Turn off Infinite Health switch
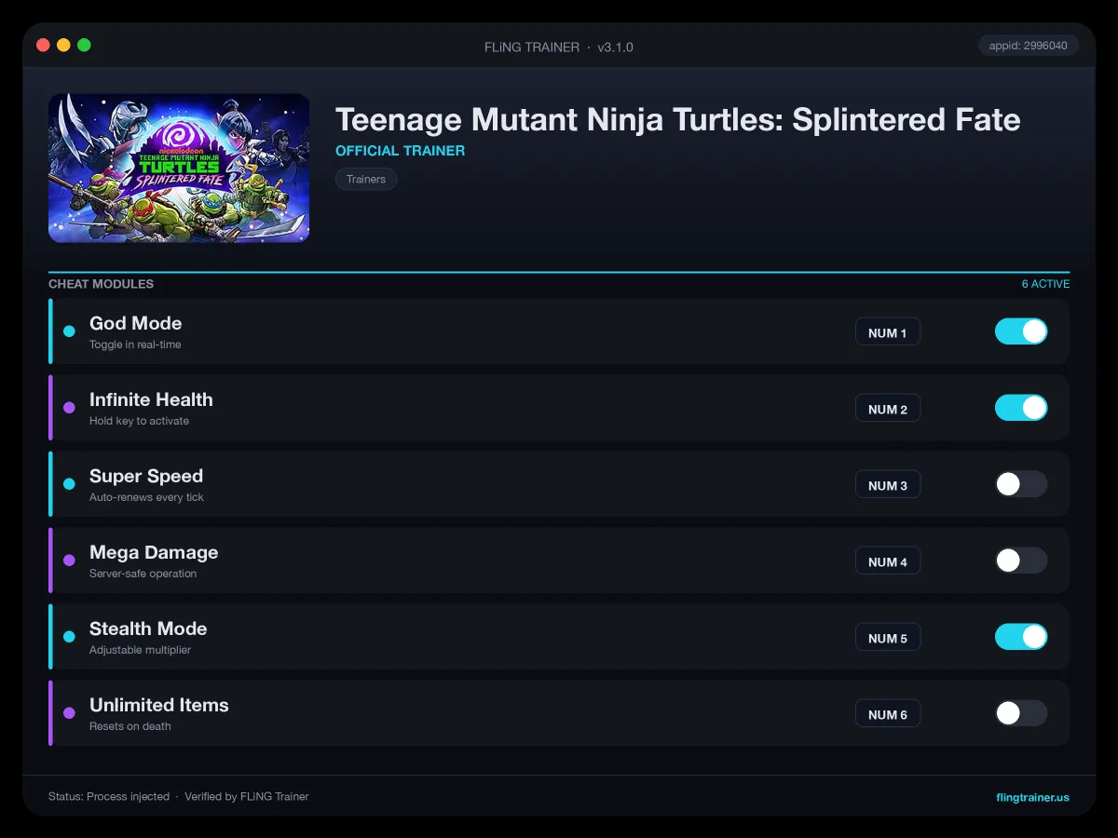1118x838 pixels. [1021, 408]
